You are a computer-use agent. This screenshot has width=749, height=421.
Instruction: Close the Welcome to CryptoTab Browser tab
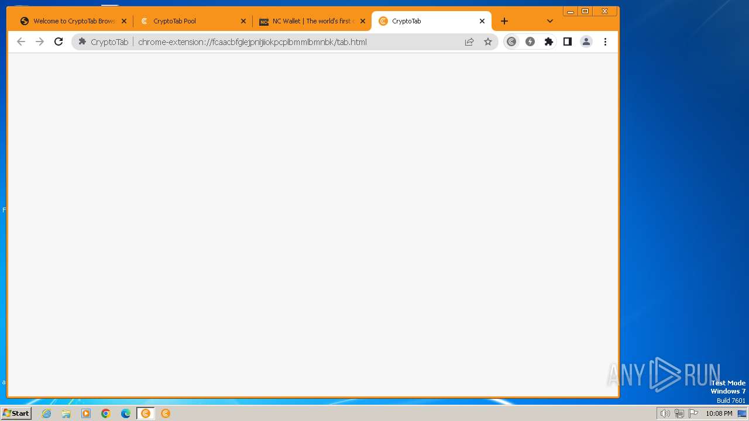pos(124,21)
